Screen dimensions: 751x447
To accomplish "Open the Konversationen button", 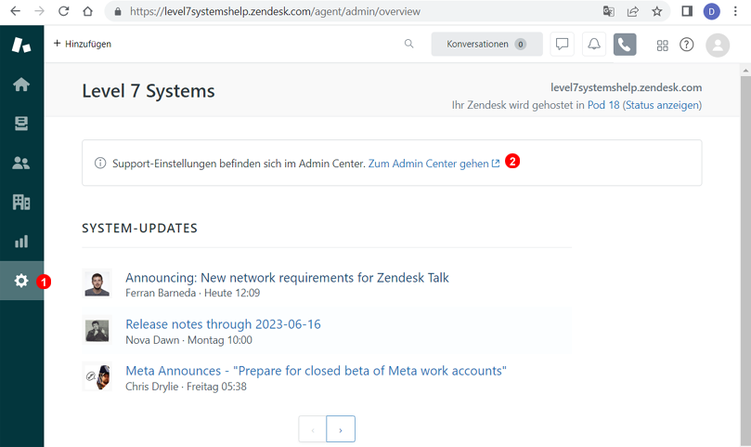I will [x=486, y=44].
